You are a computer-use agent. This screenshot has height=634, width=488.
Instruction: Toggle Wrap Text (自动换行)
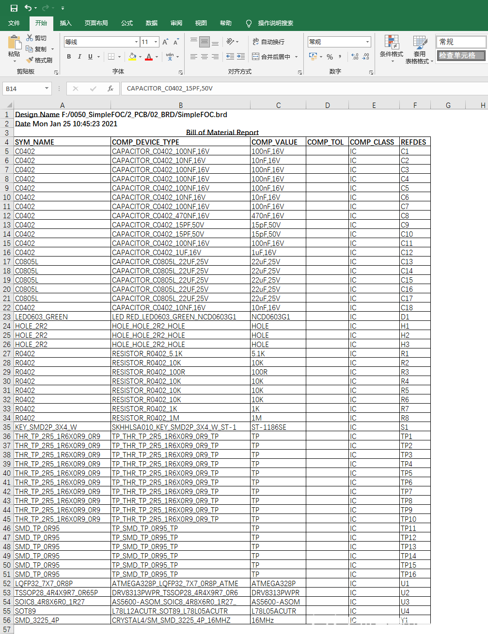pyautogui.click(x=268, y=42)
